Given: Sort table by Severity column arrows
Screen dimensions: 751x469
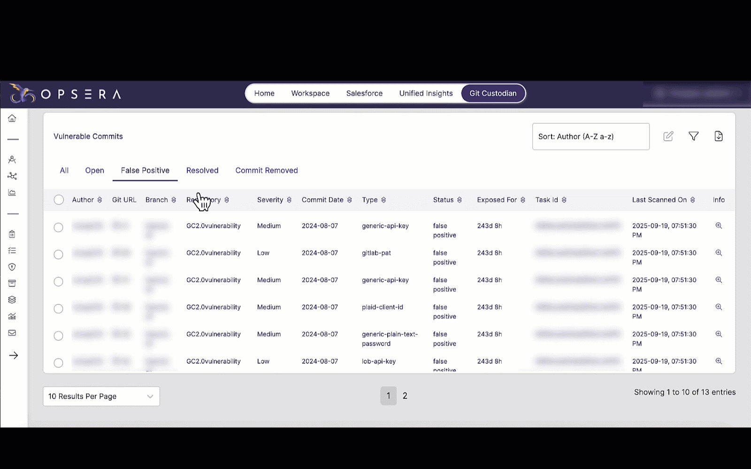Looking at the screenshot, I should point(289,200).
